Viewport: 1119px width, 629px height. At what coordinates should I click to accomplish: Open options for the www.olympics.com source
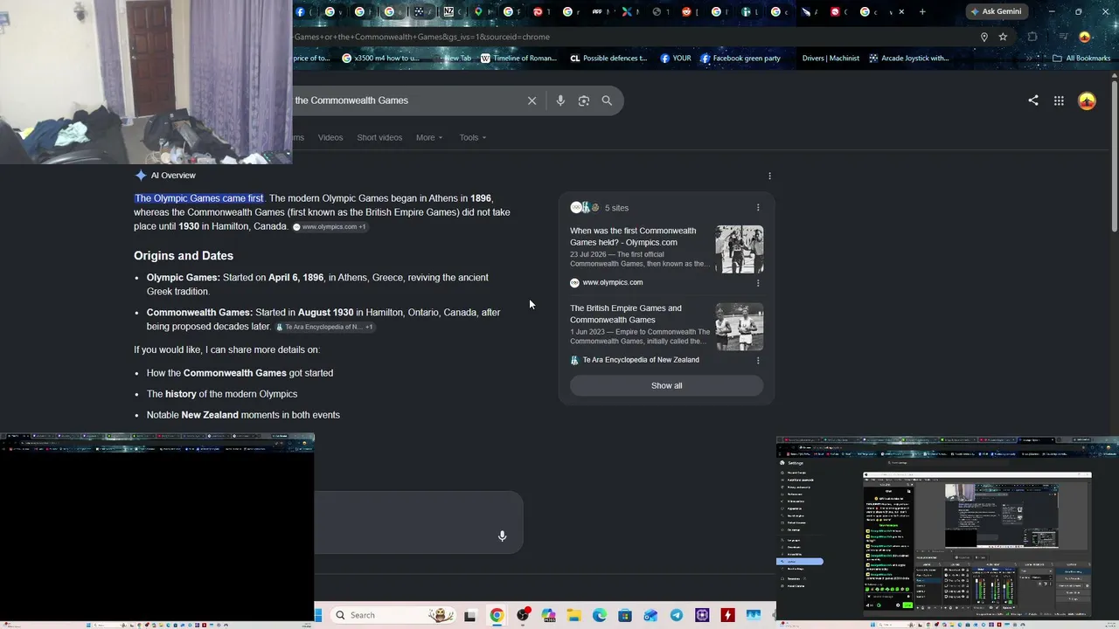click(758, 283)
